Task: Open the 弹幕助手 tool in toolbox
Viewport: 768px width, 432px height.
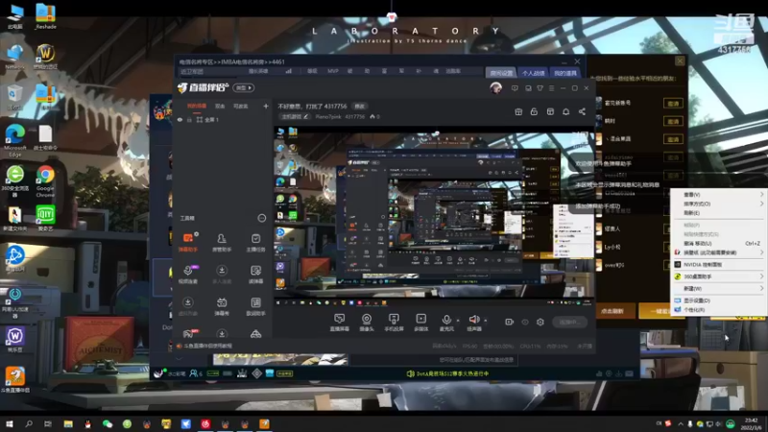Action: point(187,242)
